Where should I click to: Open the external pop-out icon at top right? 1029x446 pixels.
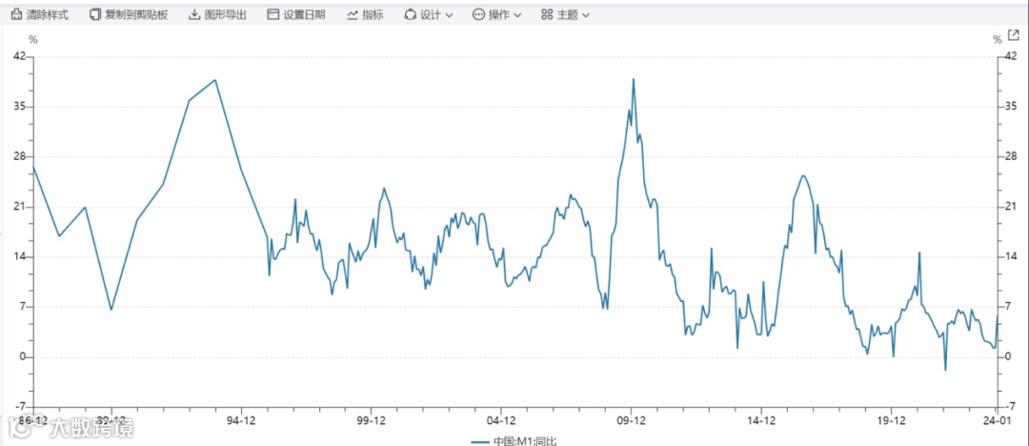pyautogui.click(x=1012, y=37)
